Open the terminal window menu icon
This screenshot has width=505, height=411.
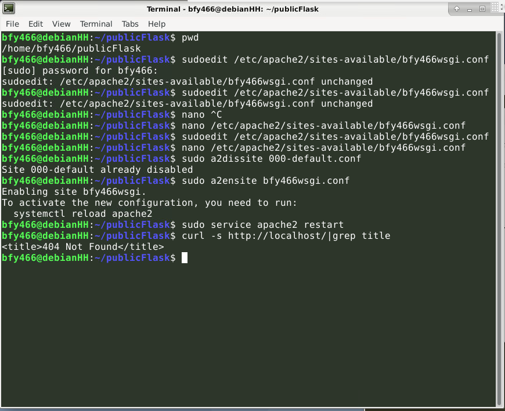[x=9, y=9]
